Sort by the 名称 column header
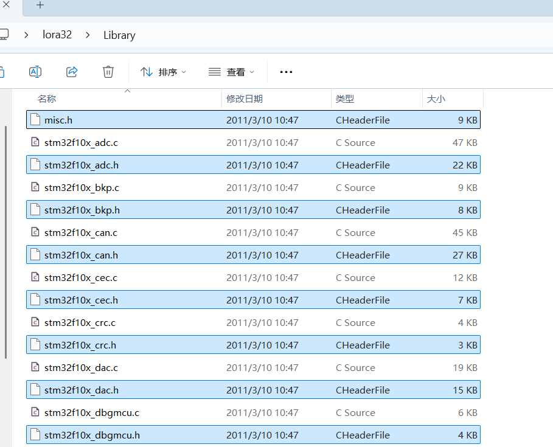This screenshot has height=447, width=553. click(x=47, y=99)
